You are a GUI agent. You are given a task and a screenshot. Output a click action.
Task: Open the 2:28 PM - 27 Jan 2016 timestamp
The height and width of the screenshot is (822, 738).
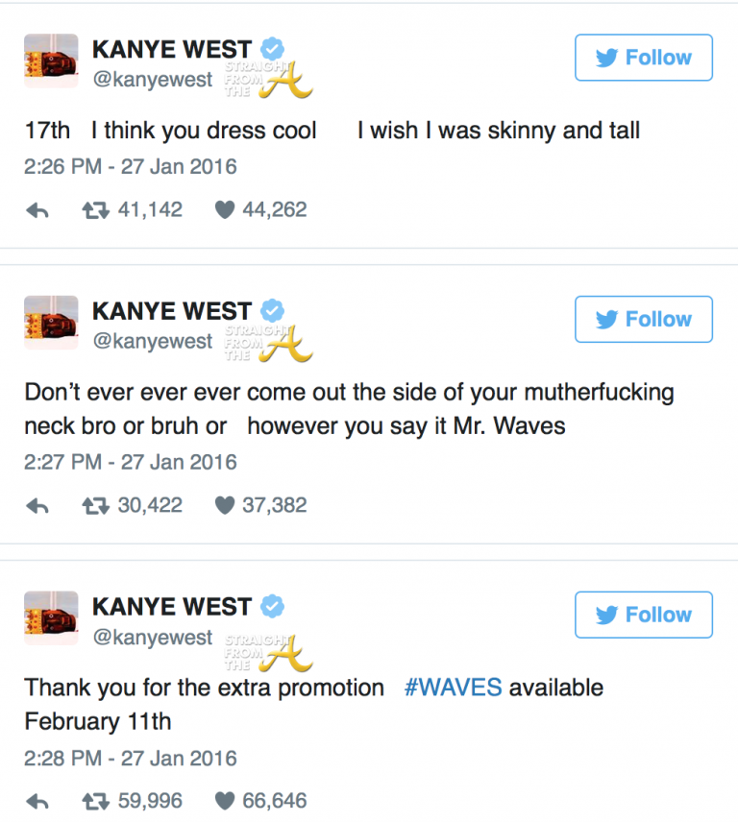click(x=130, y=758)
